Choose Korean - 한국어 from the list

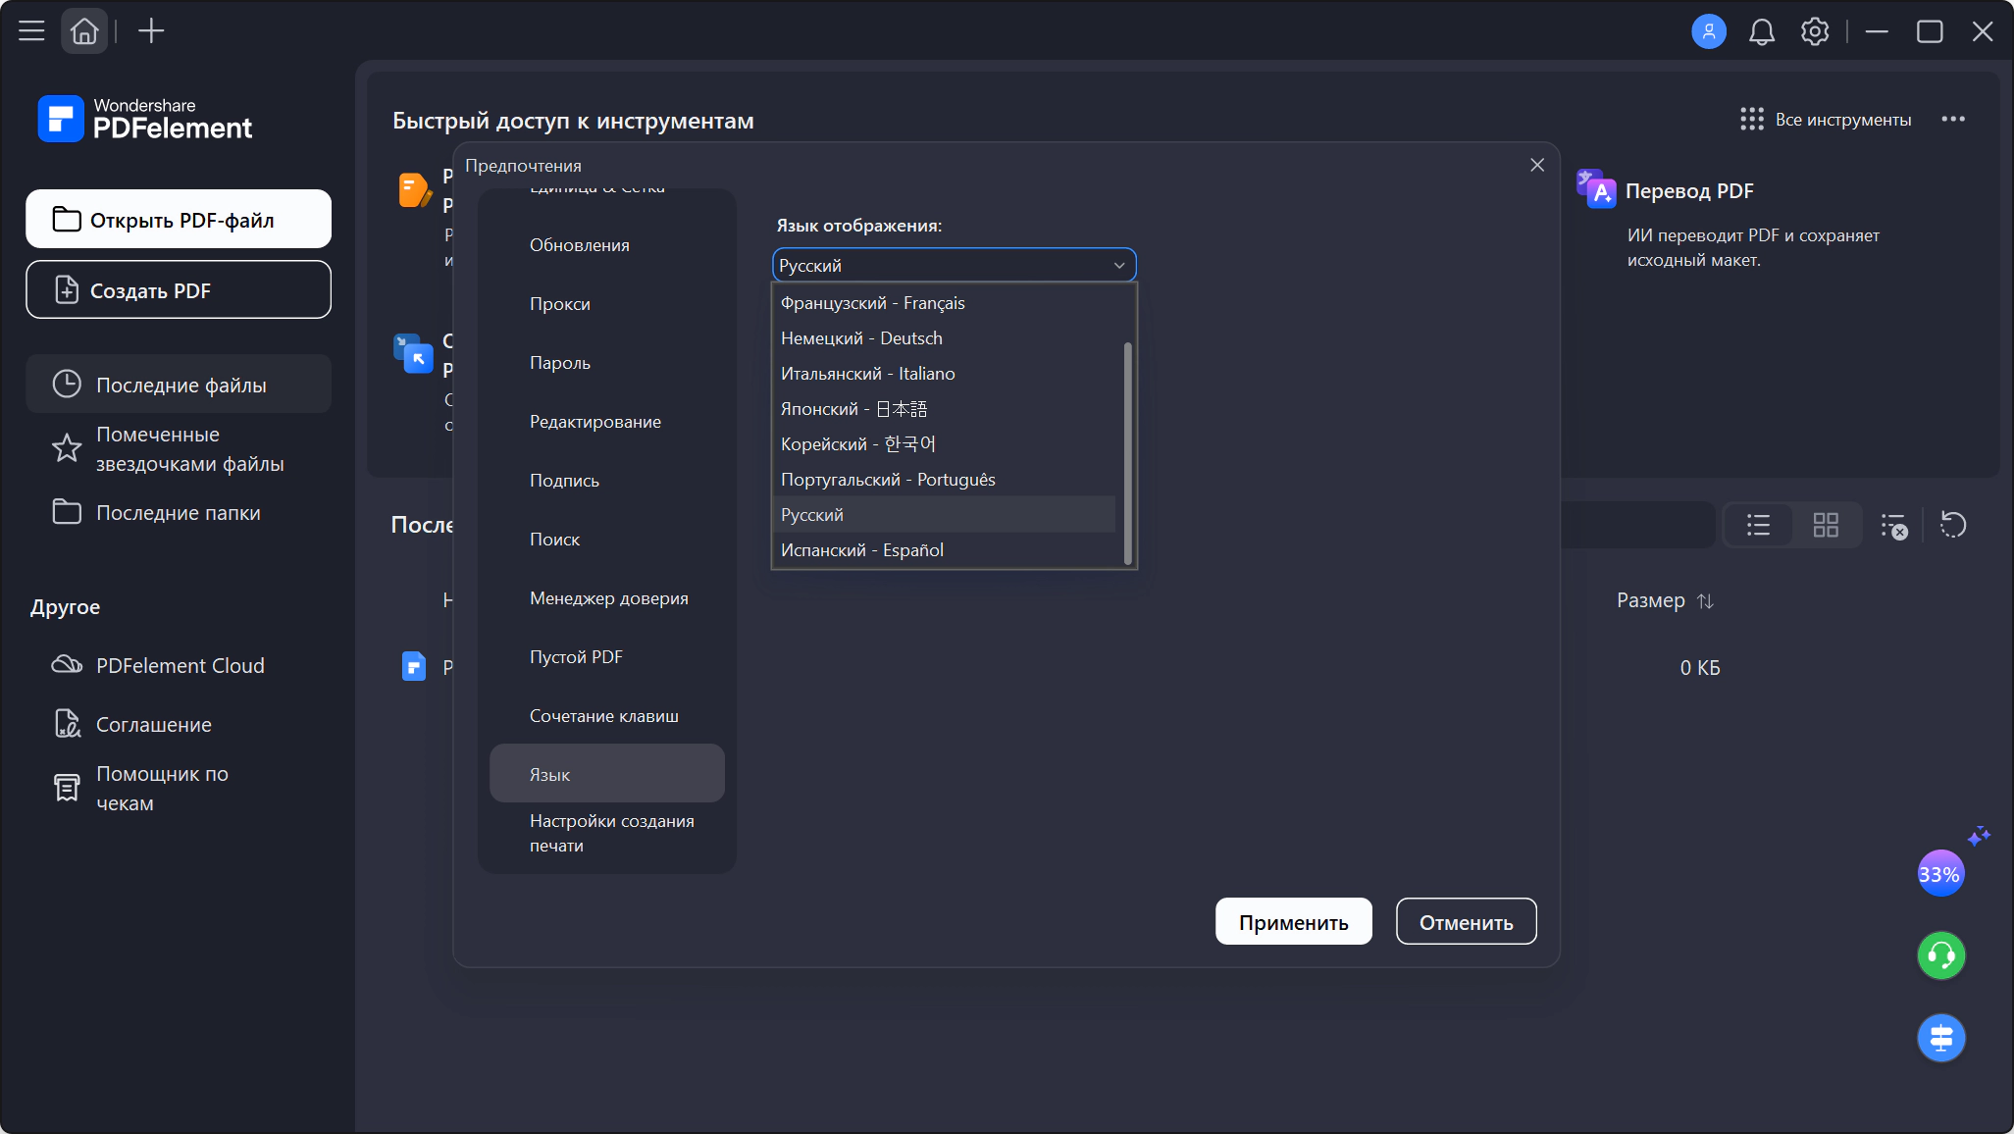[x=944, y=444]
